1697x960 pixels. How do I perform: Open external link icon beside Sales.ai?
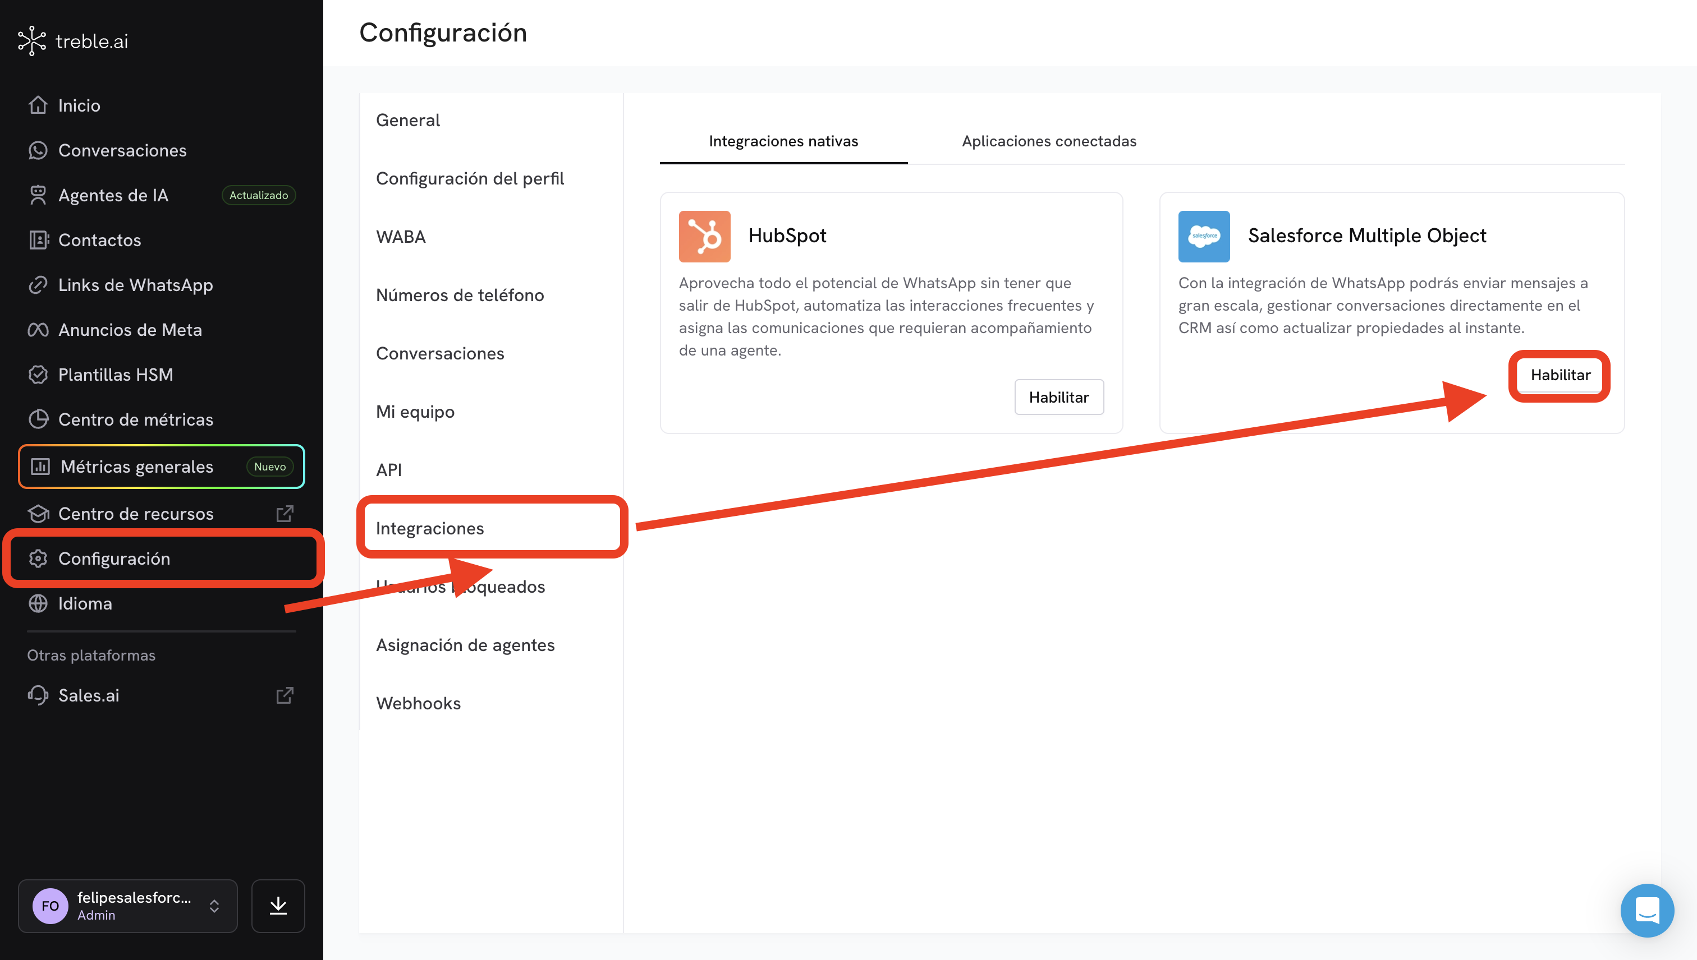[285, 695]
